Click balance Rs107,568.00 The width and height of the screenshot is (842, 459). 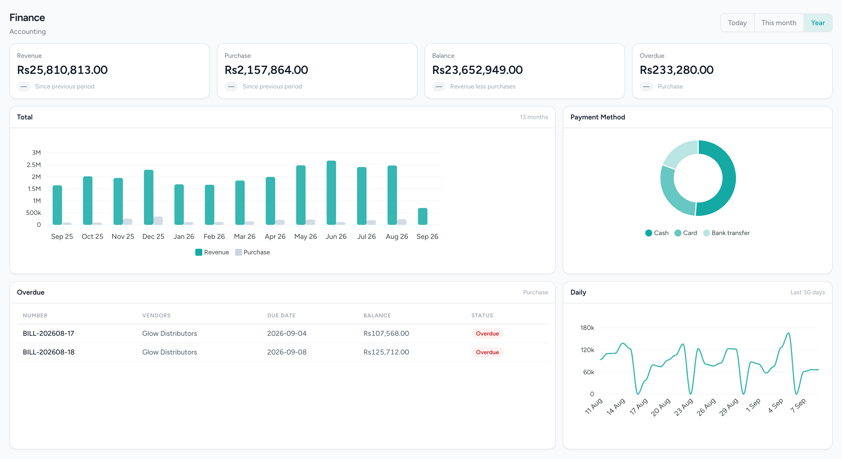pos(386,333)
